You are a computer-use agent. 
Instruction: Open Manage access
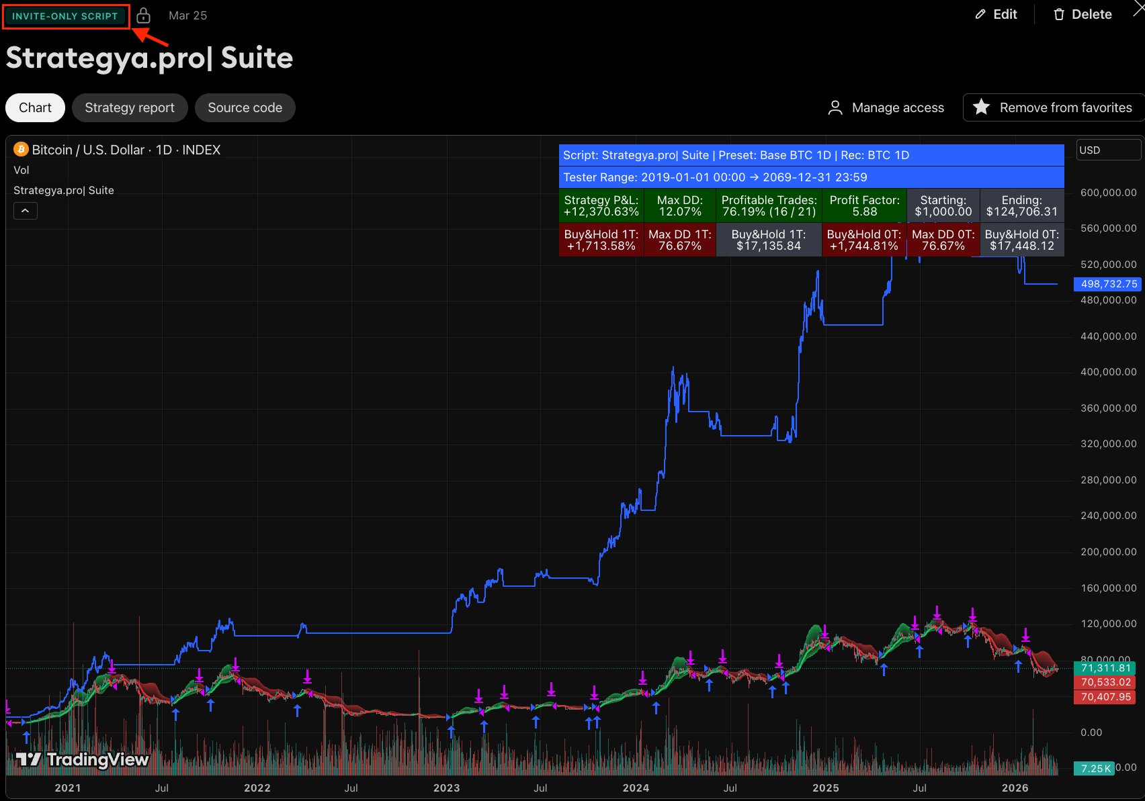(886, 107)
